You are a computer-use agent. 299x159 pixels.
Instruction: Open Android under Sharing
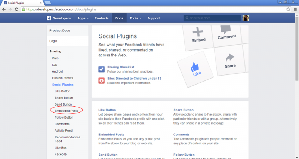point(58,71)
